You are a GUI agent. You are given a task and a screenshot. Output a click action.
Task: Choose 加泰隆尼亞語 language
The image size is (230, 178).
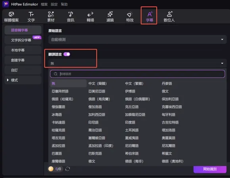[x=135, y=115]
